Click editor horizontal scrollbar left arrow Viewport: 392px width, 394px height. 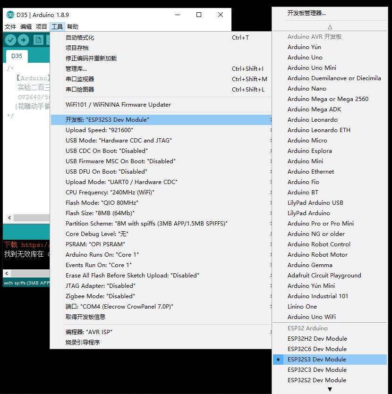click(9, 218)
